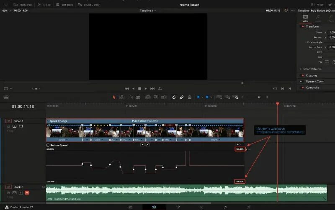Viewport: 335px width, 210px height.
Task: Click the Detail Zoom icon
Action: (x=228, y=97)
